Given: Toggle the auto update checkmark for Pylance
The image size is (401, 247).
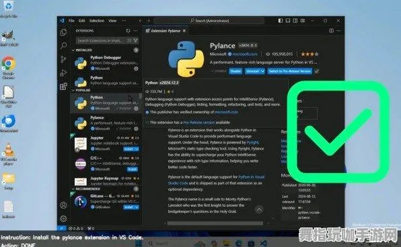Looking at the screenshot, I should coord(317,71).
